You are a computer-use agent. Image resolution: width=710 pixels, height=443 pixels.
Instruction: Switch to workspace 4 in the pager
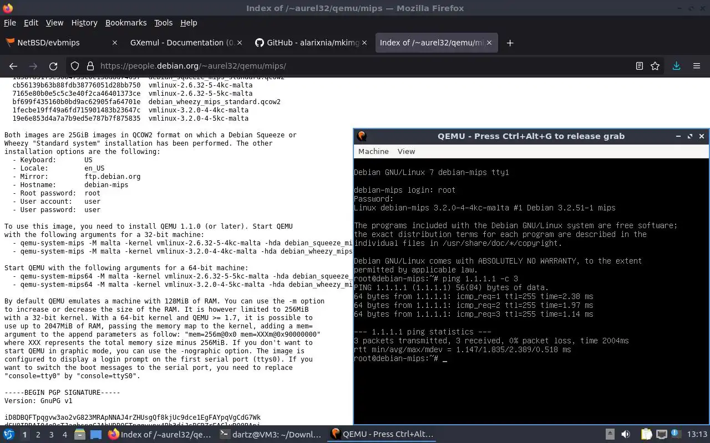(64, 435)
